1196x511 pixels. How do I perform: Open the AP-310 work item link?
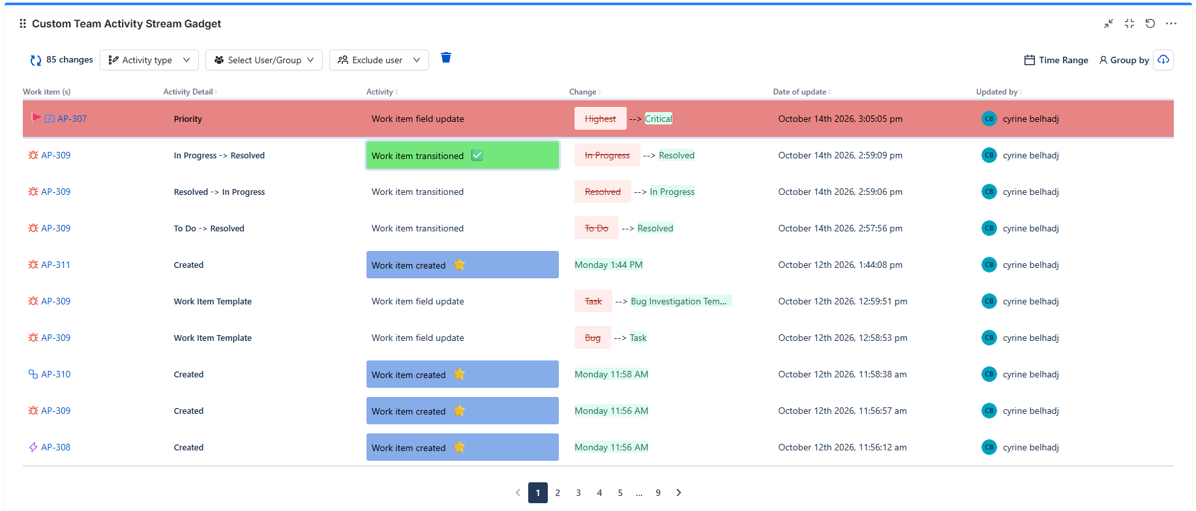(55, 374)
